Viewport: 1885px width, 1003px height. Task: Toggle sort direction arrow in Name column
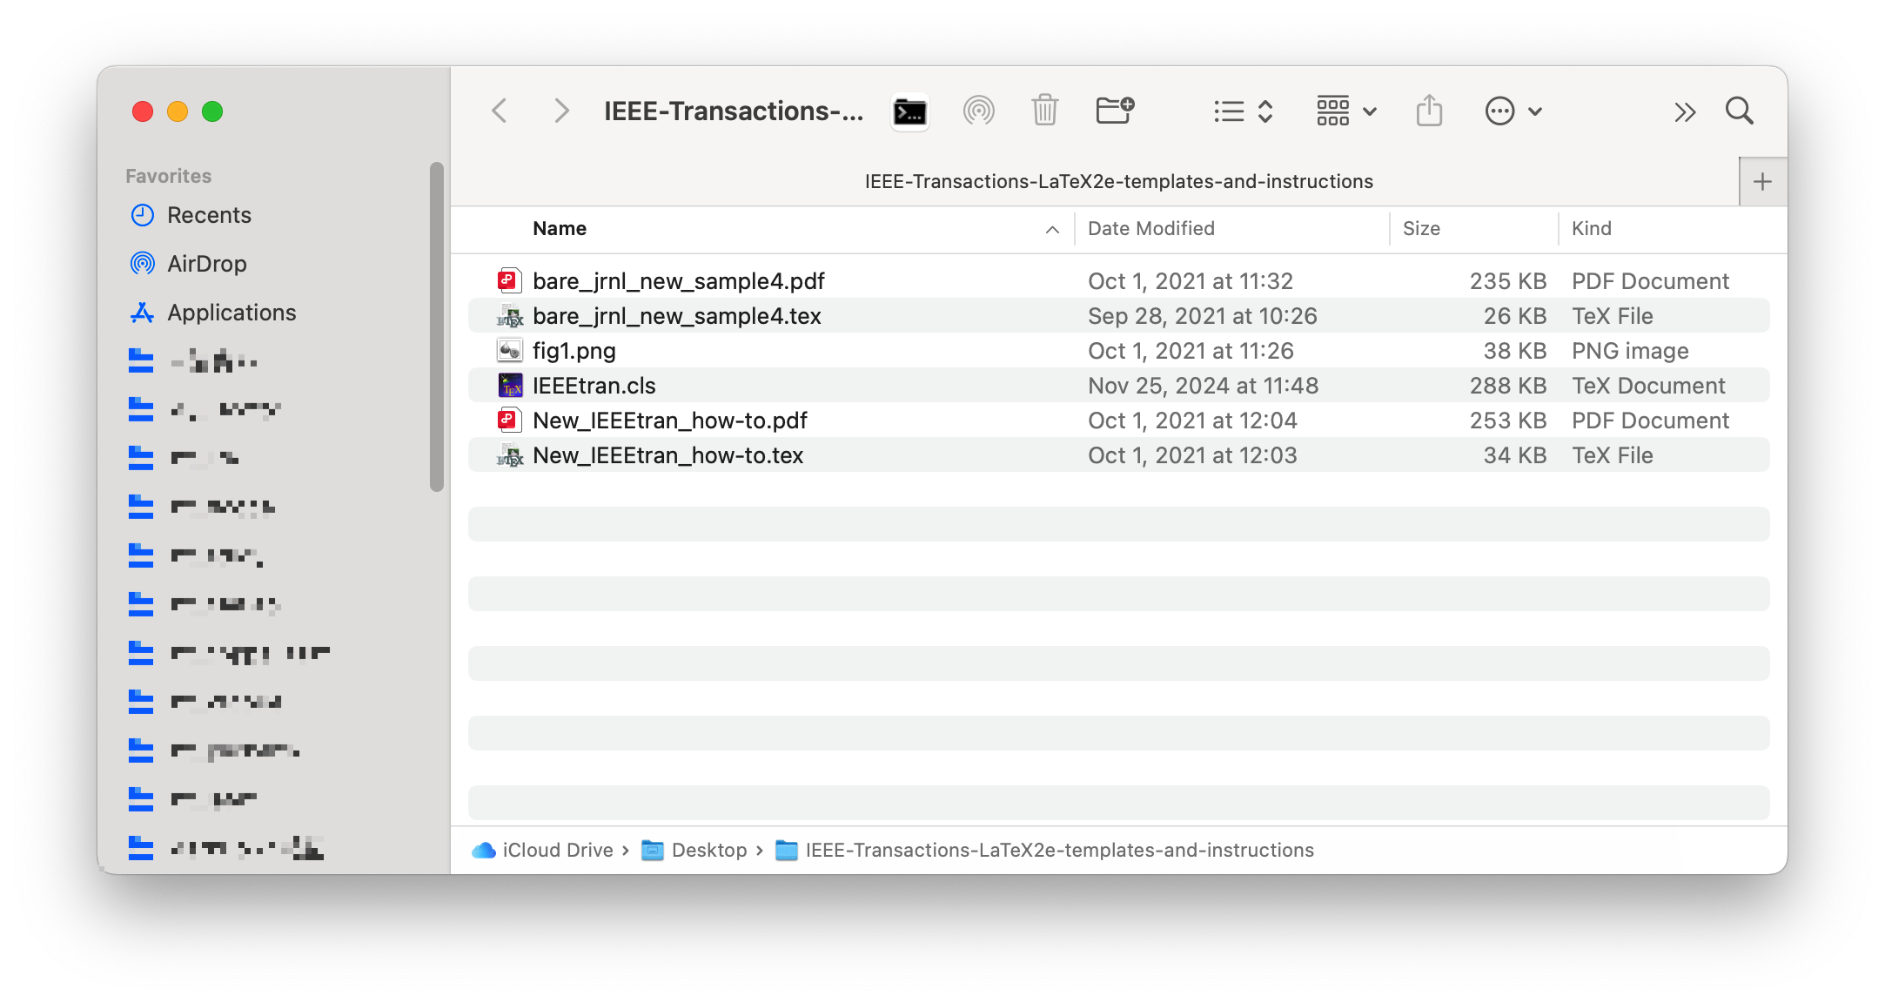1052,229
